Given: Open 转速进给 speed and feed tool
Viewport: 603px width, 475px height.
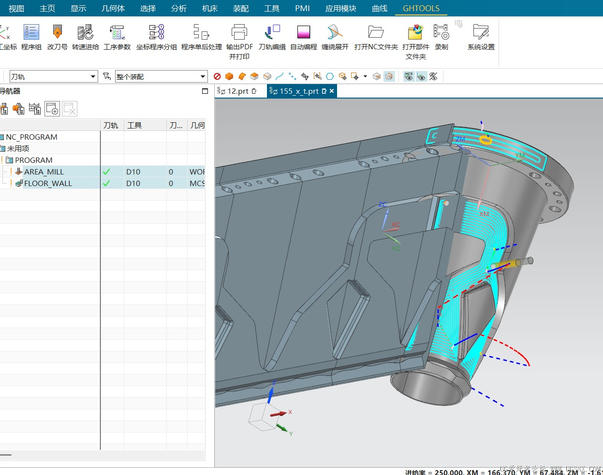Looking at the screenshot, I should (85, 33).
